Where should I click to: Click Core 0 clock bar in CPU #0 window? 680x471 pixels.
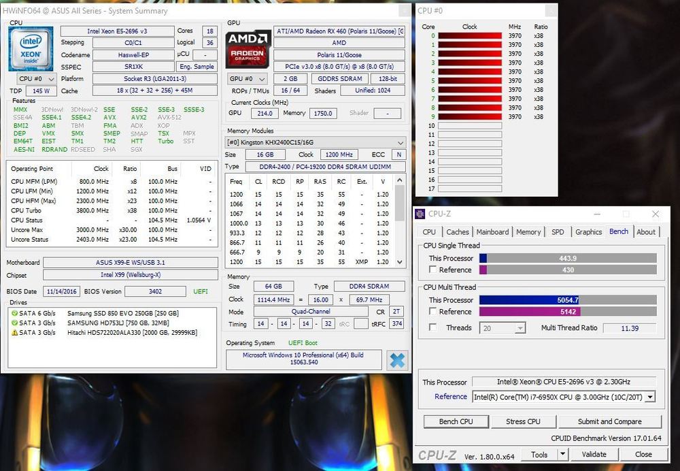(x=470, y=35)
